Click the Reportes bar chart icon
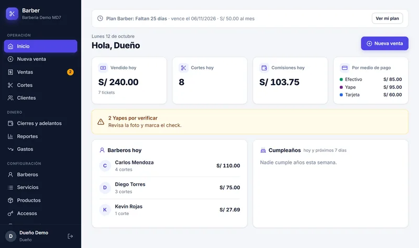Image resolution: width=419 pixels, height=248 pixels. (10, 136)
